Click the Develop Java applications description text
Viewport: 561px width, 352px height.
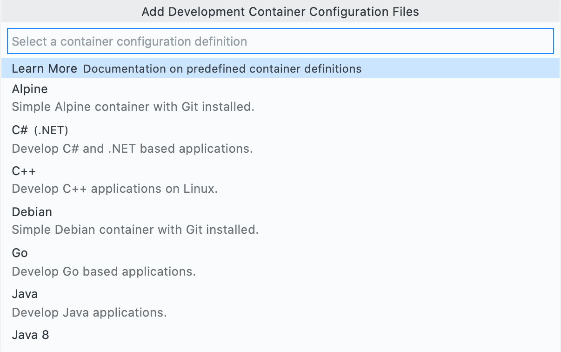(x=89, y=312)
